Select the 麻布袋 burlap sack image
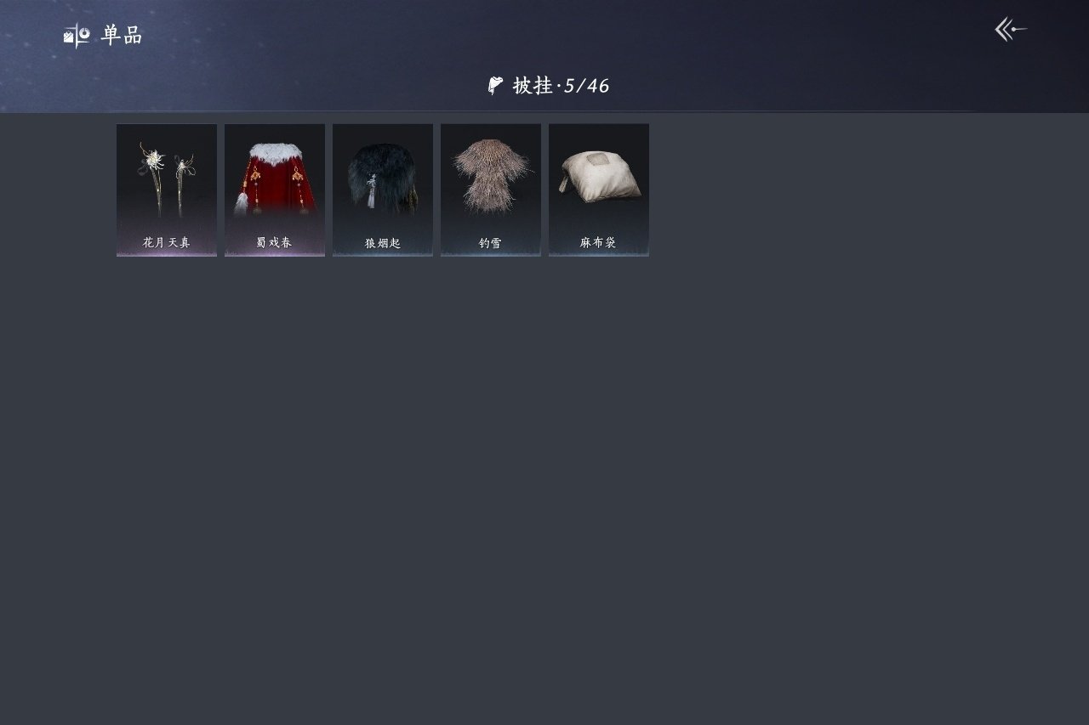Screen dimensions: 1089x725 pos(599,177)
